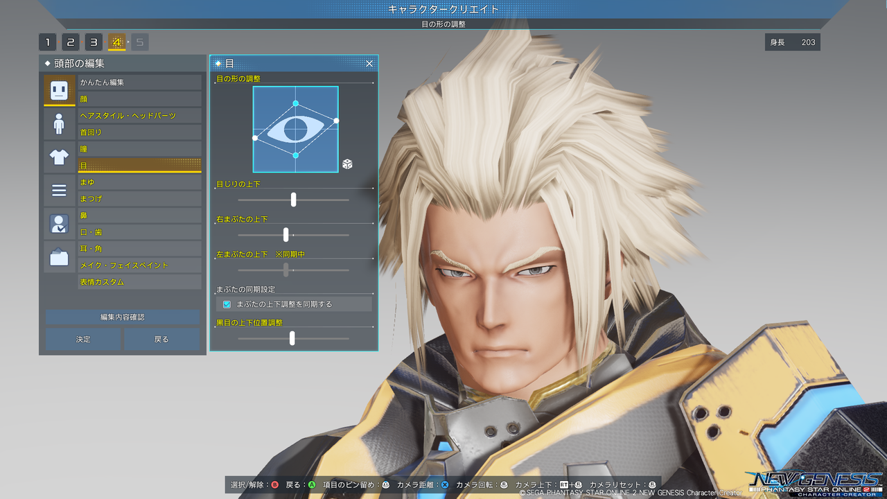
Task: Select current step 4 tab
Action: click(x=116, y=42)
